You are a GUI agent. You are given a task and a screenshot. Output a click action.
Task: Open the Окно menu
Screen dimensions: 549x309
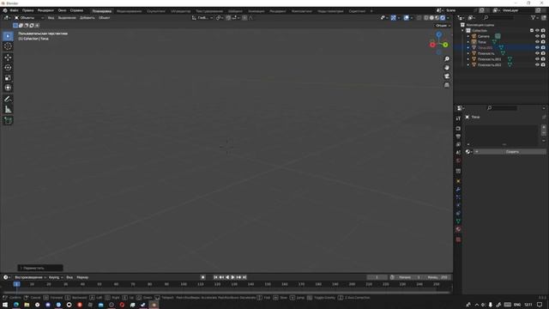tap(62, 10)
